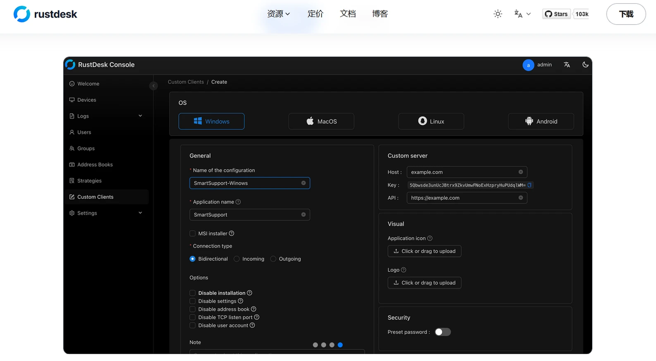Open Groups in the sidebar
Screen dimensions: 656x361
point(106,149)
